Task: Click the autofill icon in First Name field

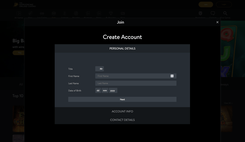Action: pos(172,76)
